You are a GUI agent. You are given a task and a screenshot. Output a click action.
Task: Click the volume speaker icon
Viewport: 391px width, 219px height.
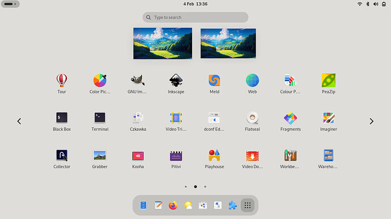[x=376, y=4]
